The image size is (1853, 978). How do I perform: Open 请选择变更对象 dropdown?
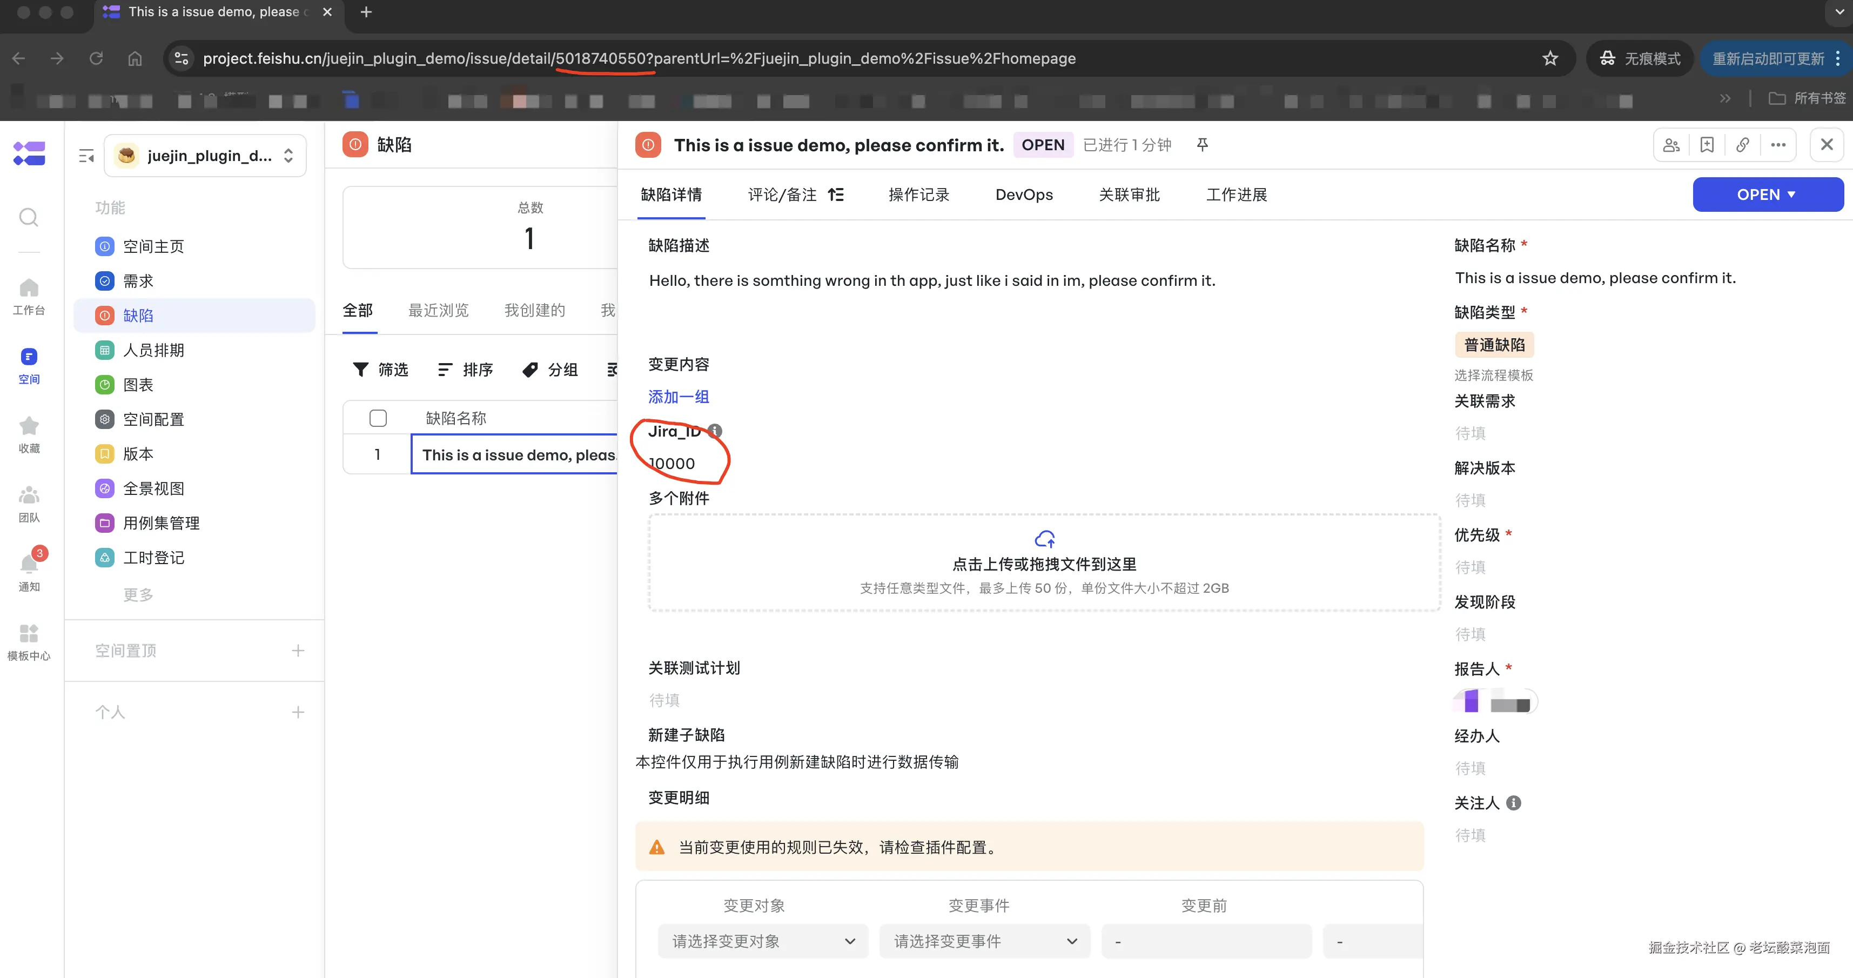pos(762,941)
